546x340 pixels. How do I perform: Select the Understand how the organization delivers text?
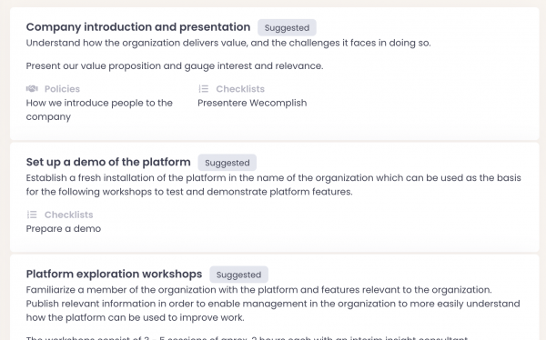coord(228,43)
